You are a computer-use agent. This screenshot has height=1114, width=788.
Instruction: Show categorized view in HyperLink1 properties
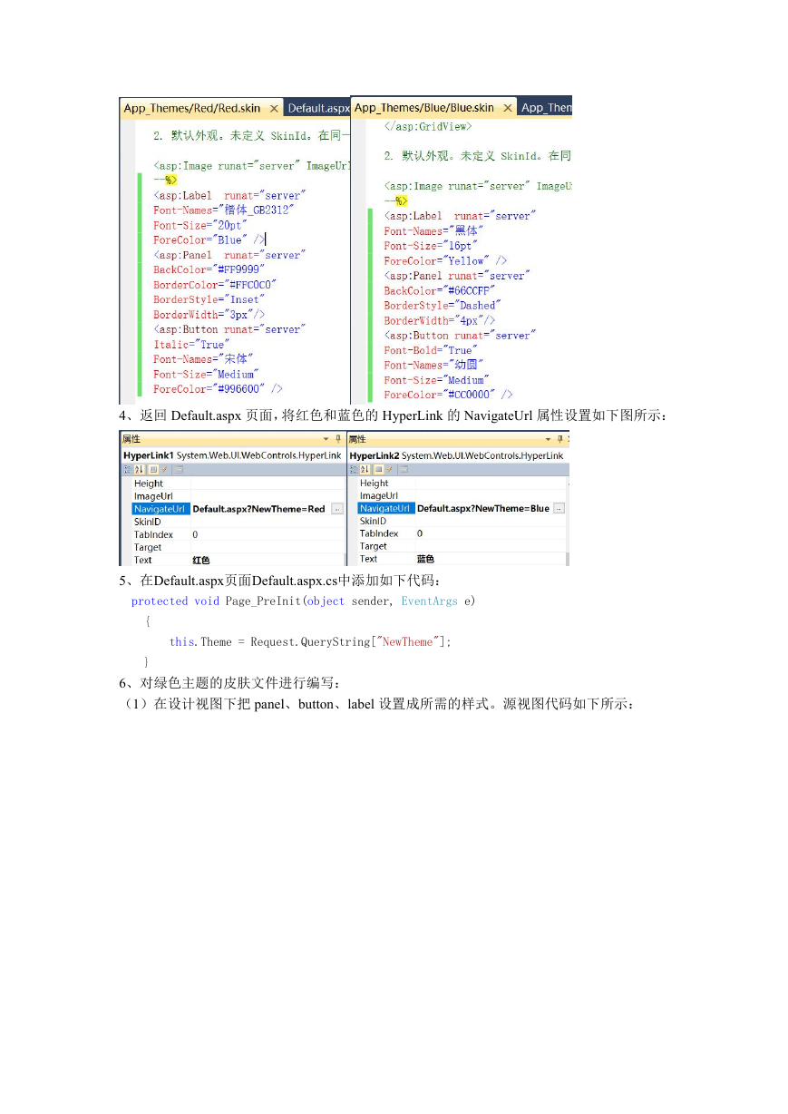pyautogui.click(x=126, y=469)
